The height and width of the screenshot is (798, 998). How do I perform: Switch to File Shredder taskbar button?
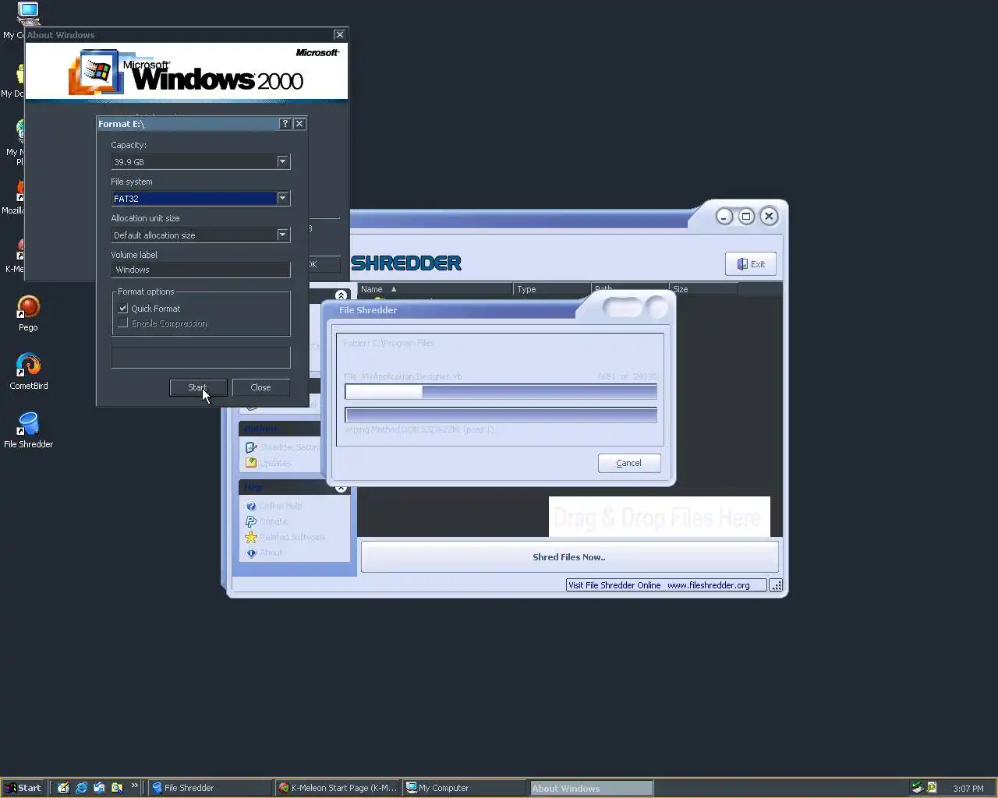(x=211, y=788)
